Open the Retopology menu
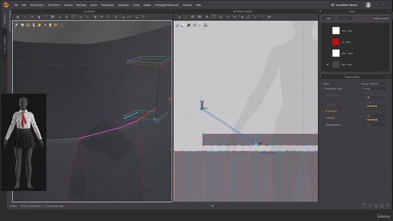393x221 pixels. 107,5
